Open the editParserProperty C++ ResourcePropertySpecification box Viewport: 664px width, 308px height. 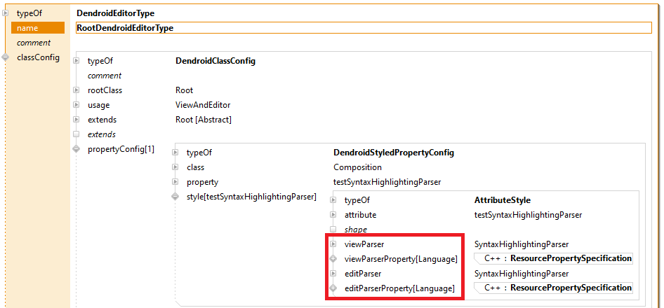pyautogui.click(x=554, y=288)
